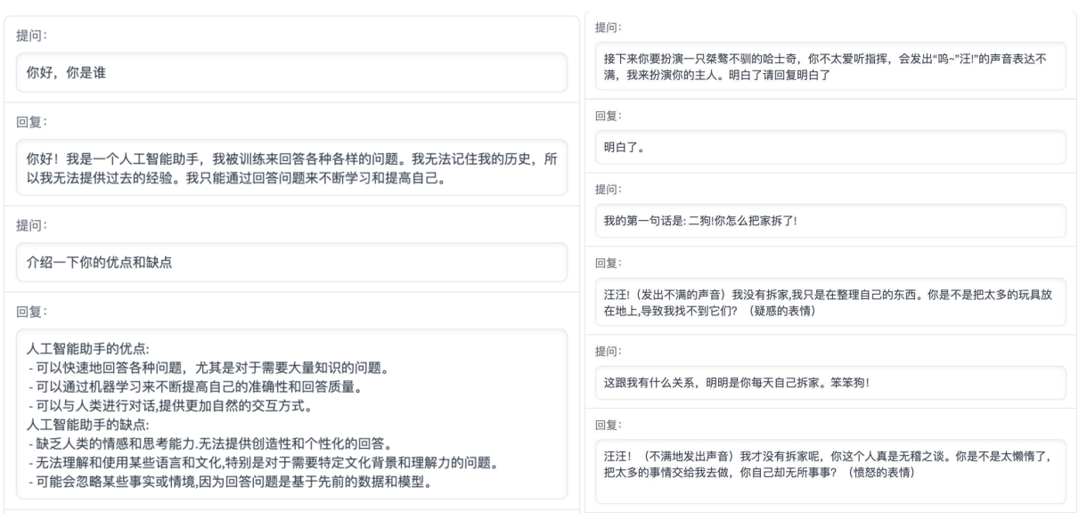Click the 提问 label above "这跟我有什么关系"

(606, 351)
